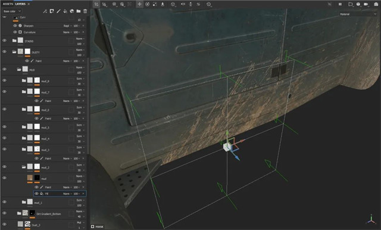This screenshot has height=230, width=381.
Task: Switch to the LAYERS tab
Action: click(20, 4)
